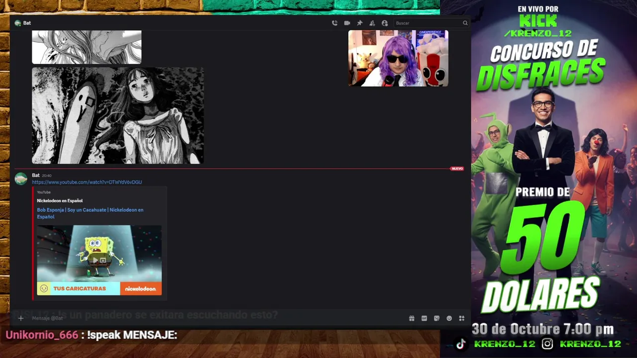
Task: Click Bat's avatar beside the message
Action: [x=21, y=179]
